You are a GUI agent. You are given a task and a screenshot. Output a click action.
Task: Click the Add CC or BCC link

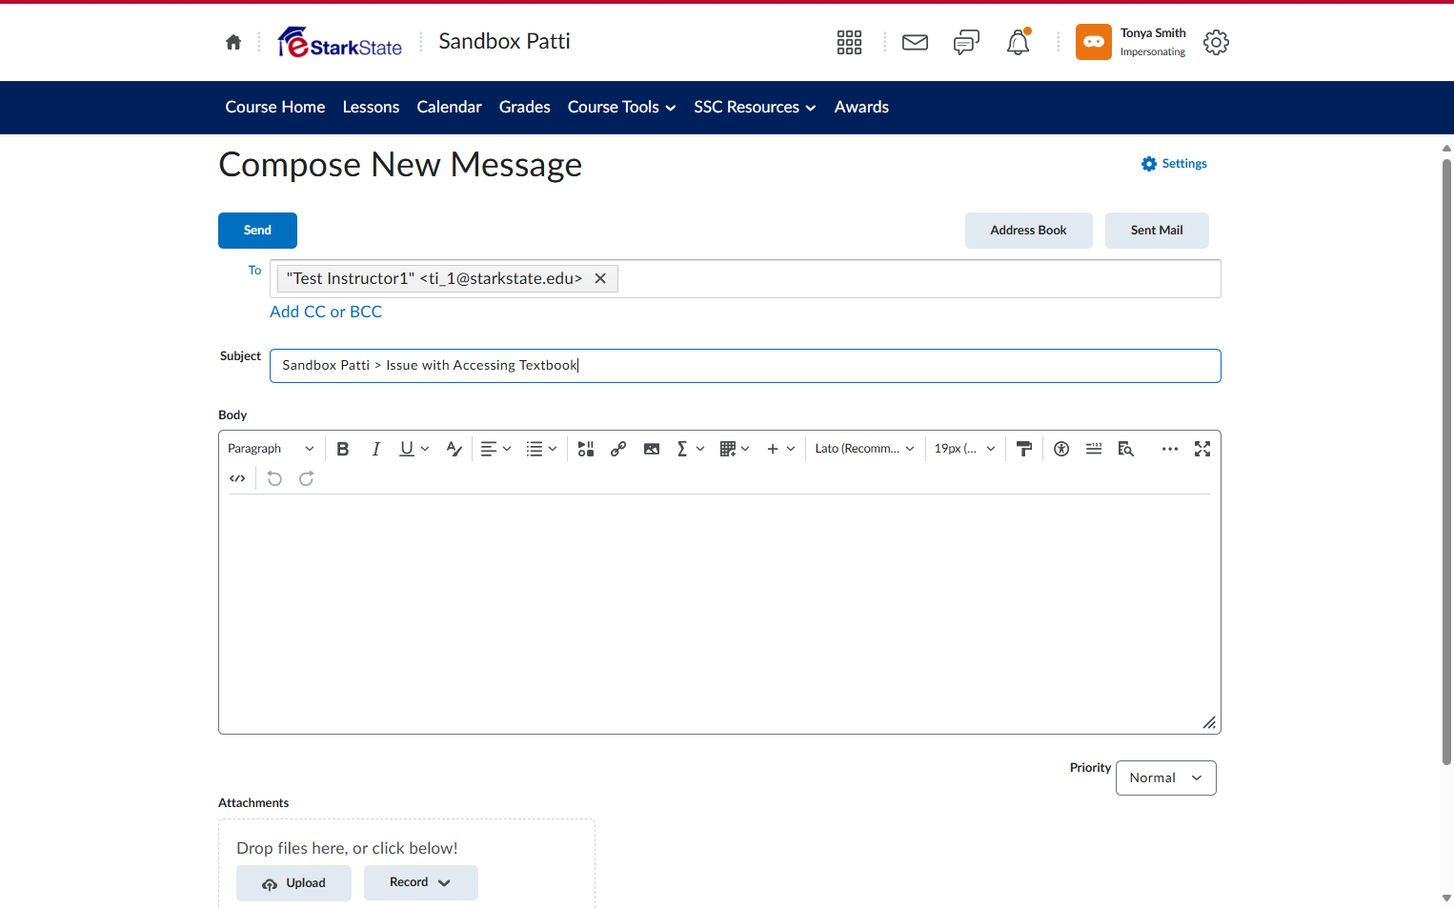pyautogui.click(x=326, y=312)
